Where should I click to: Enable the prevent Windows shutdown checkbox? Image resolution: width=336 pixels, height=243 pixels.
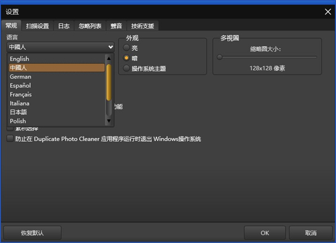(10, 139)
